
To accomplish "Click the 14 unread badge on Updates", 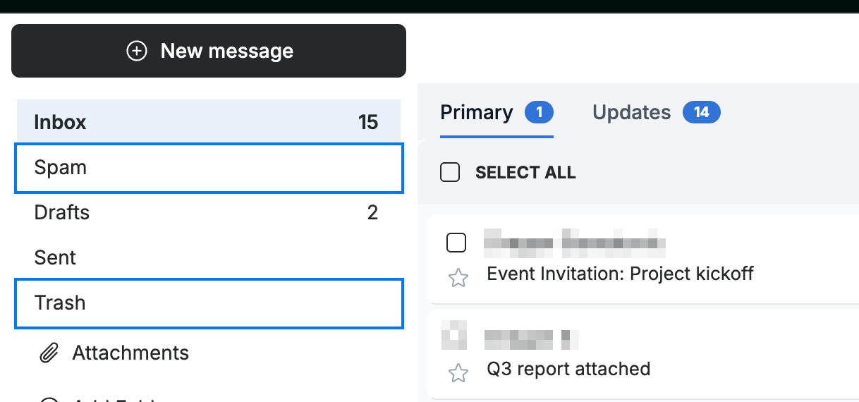I will pos(702,112).
